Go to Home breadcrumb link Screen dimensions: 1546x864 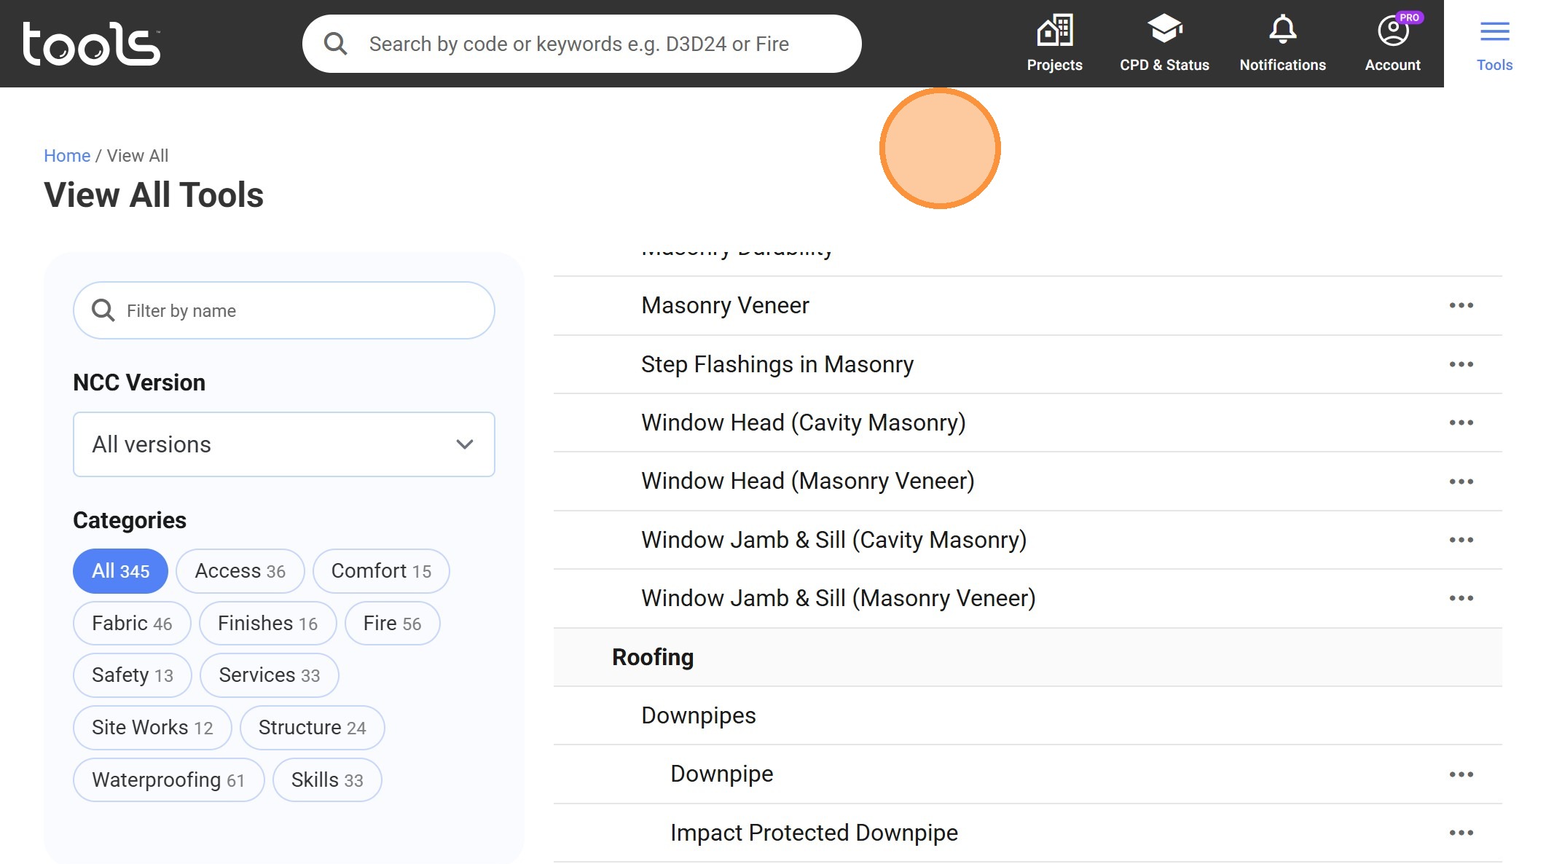tap(67, 156)
